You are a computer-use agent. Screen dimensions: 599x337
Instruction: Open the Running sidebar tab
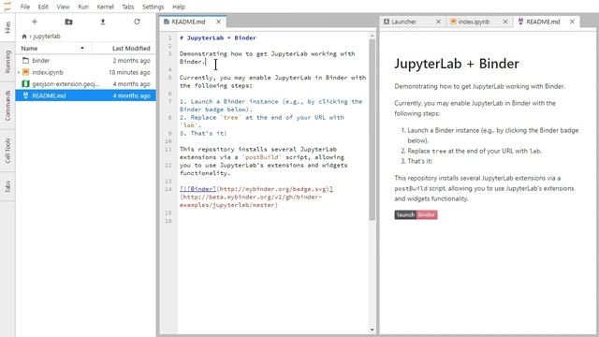tap(7, 62)
